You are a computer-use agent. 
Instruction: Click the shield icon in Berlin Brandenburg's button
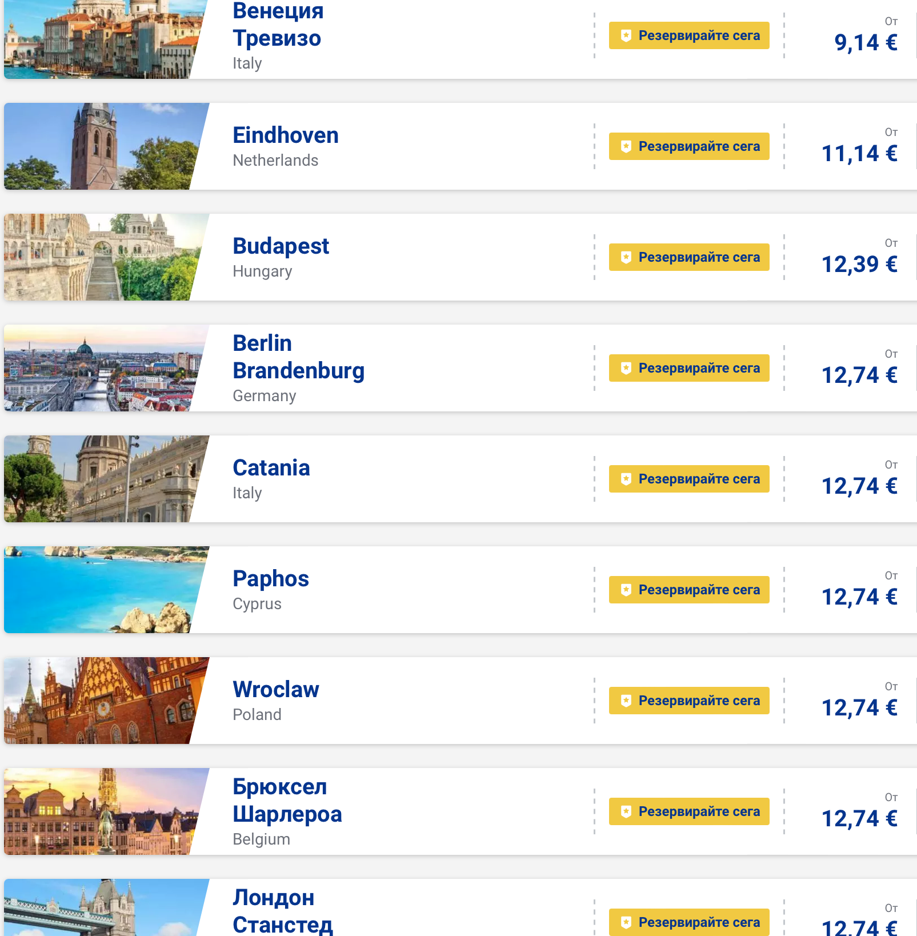626,368
